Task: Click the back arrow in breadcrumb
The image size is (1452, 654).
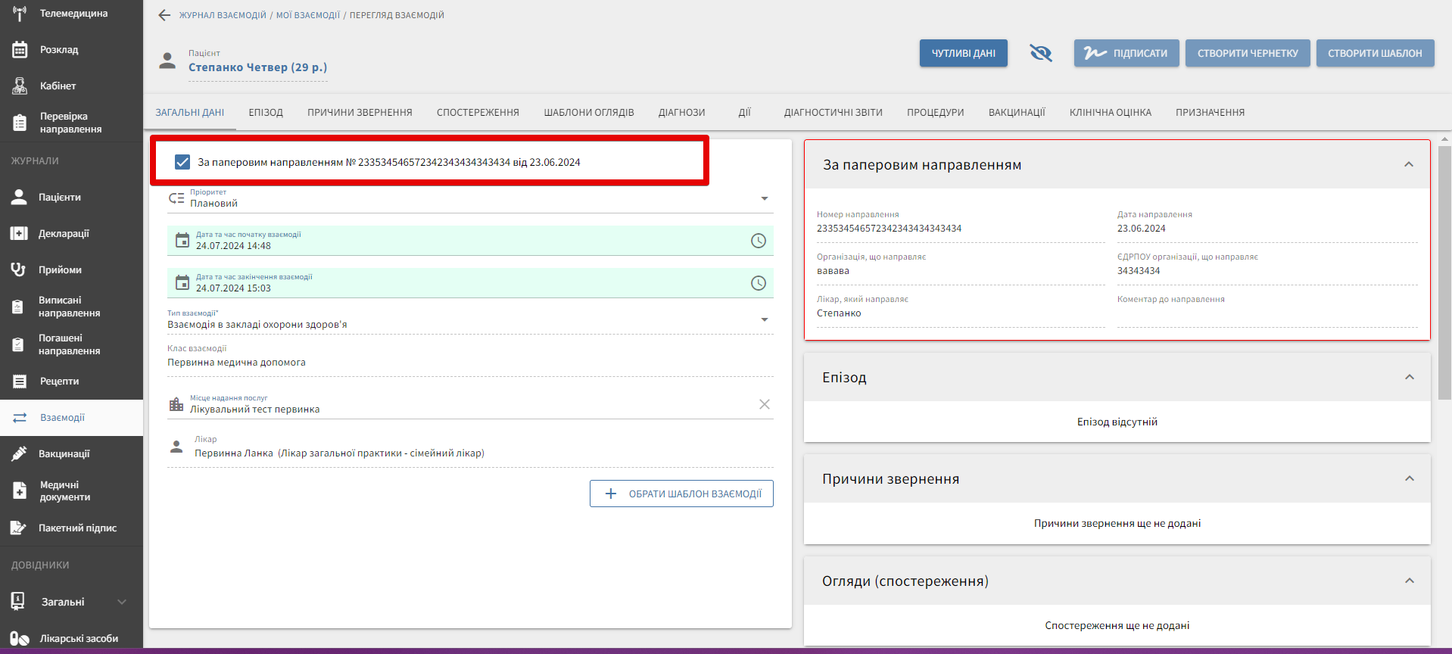Action: [x=164, y=15]
